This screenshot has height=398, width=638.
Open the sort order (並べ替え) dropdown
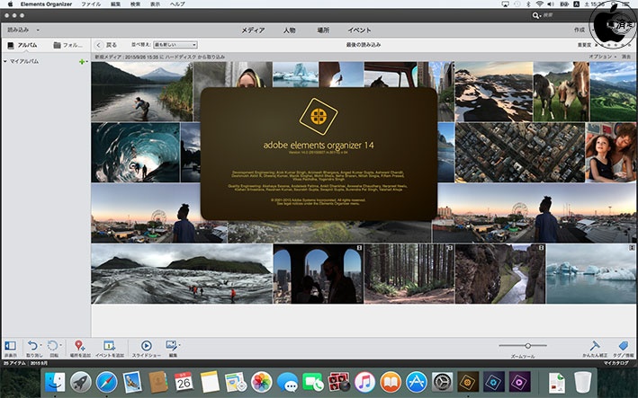(x=175, y=44)
